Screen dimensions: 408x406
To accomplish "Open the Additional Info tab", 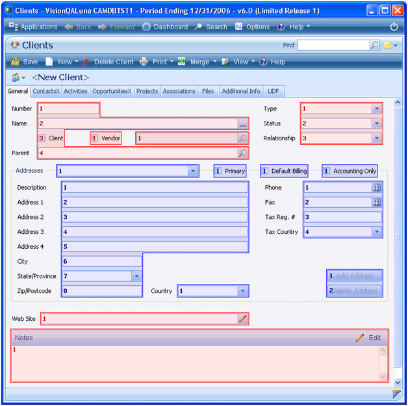I will (241, 91).
